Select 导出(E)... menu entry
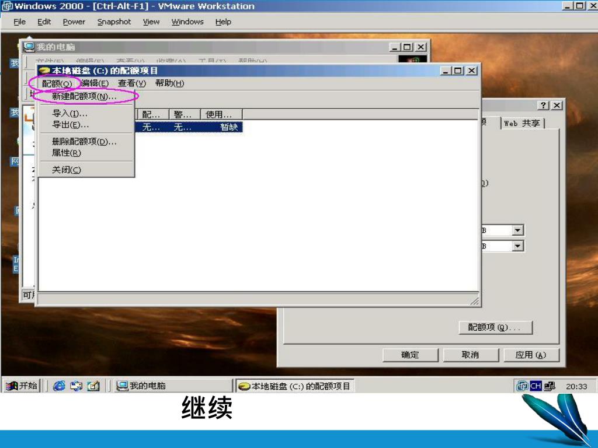Image resolution: width=598 pixels, height=448 pixels. coord(70,125)
